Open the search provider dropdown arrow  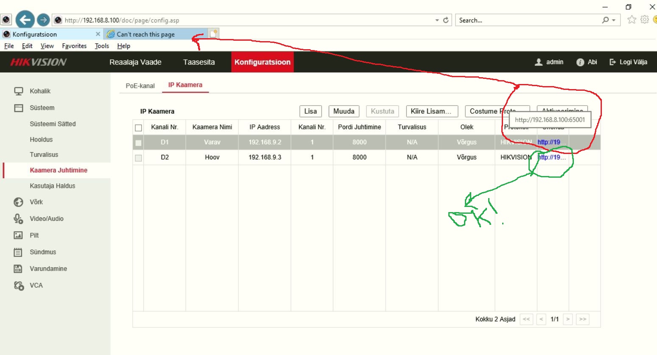click(x=614, y=20)
